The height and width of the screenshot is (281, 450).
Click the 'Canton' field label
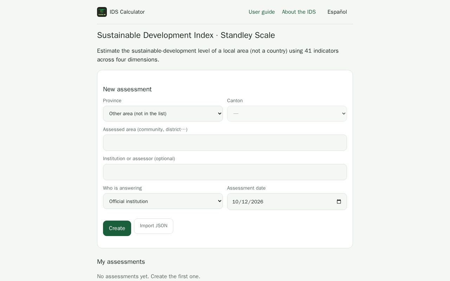coord(235,100)
